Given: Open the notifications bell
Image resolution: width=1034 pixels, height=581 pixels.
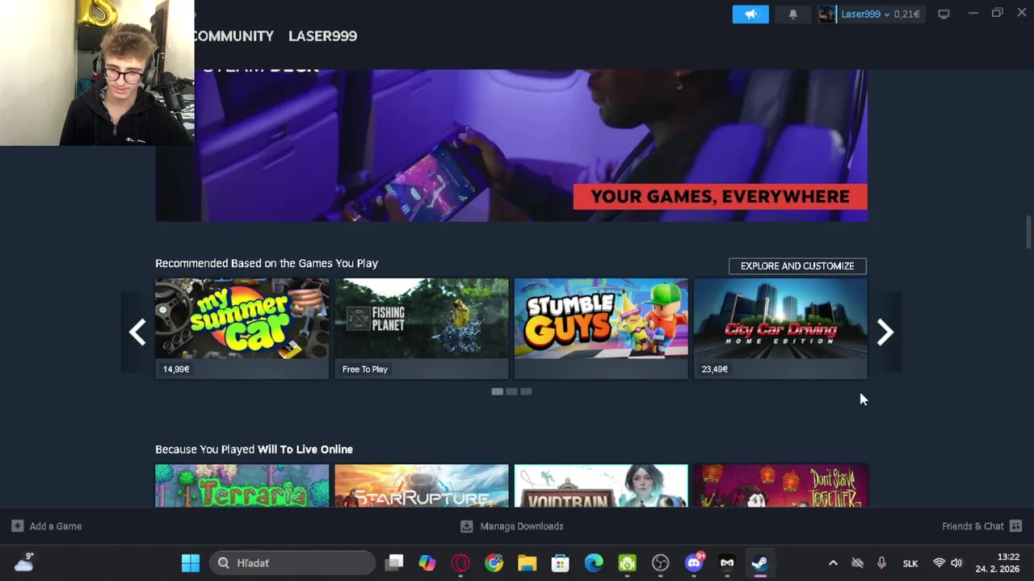Looking at the screenshot, I should (792, 14).
